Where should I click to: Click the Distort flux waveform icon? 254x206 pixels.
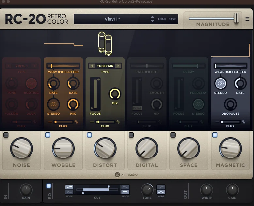coord(119,122)
